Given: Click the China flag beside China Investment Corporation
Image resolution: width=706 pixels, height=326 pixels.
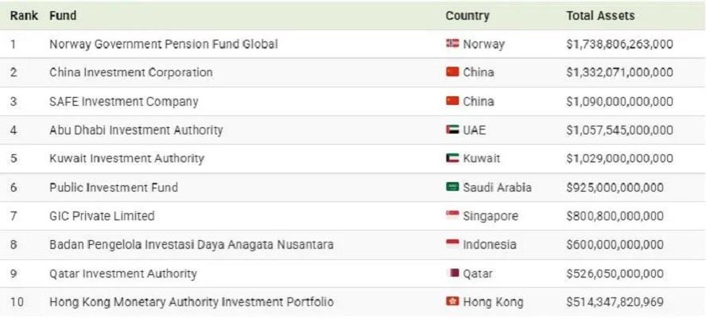Looking at the screenshot, I should [452, 72].
